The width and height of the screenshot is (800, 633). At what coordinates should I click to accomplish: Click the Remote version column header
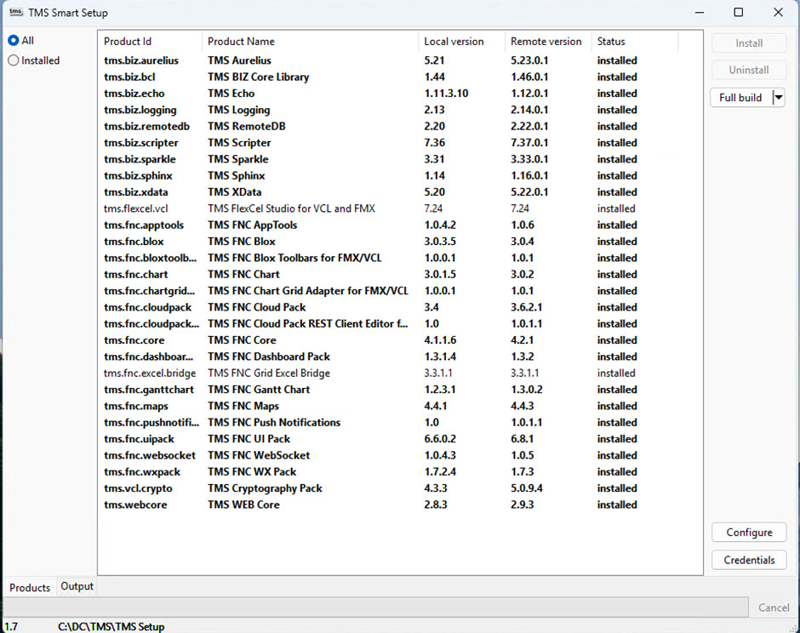coord(546,42)
